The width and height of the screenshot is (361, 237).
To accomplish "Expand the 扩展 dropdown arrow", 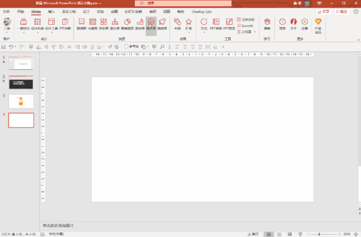I will [x=189, y=33].
